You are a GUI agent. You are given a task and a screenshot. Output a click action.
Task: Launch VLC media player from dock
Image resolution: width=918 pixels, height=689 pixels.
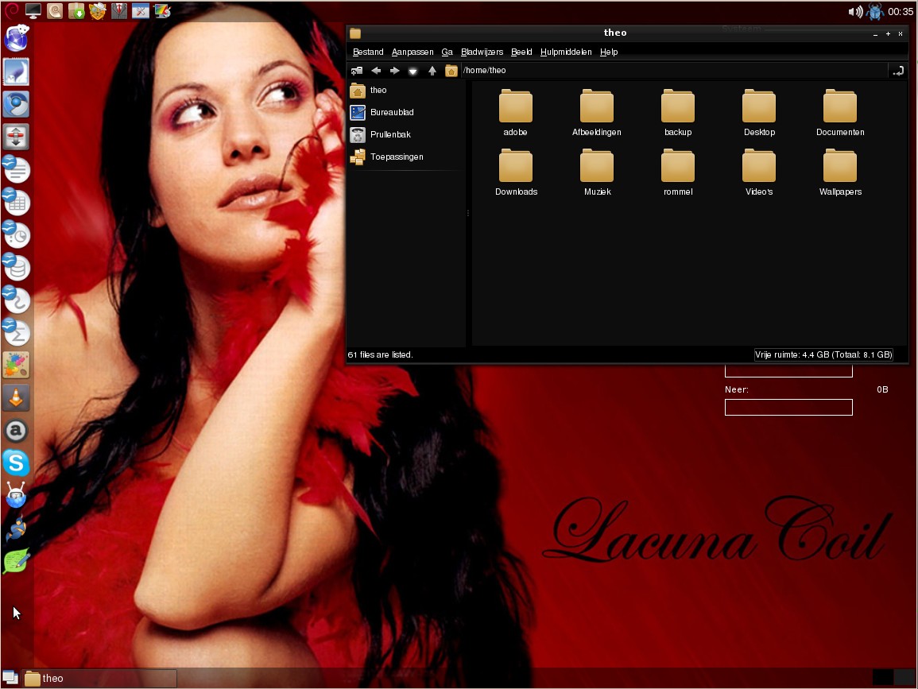coord(17,398)
